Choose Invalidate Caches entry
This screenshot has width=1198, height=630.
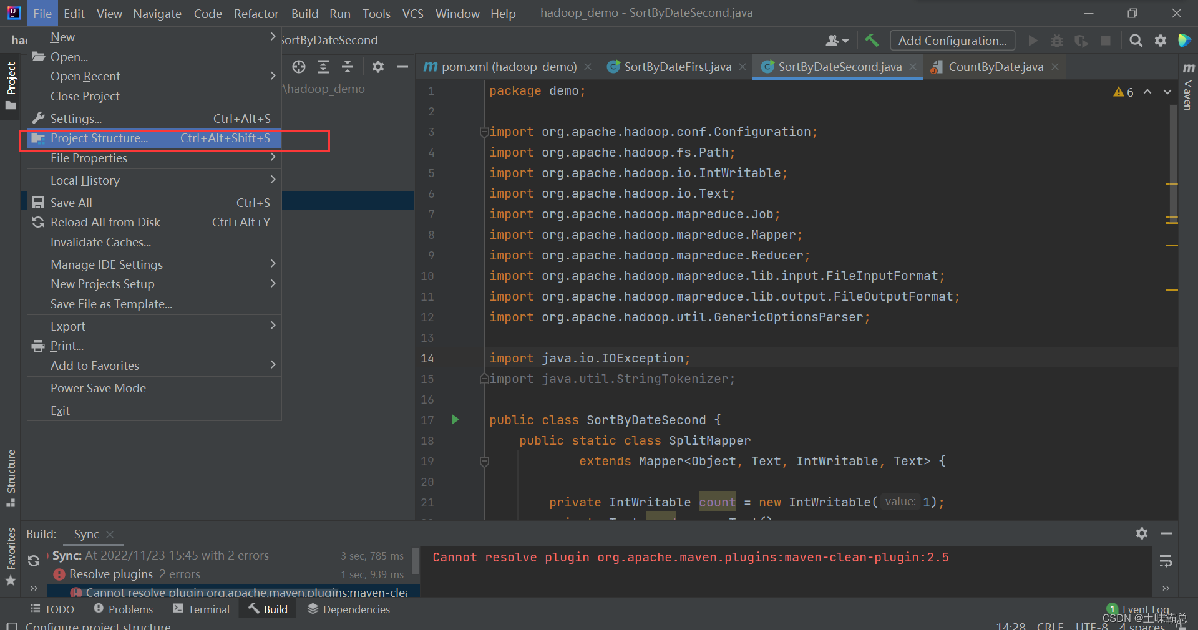point(155,242)
